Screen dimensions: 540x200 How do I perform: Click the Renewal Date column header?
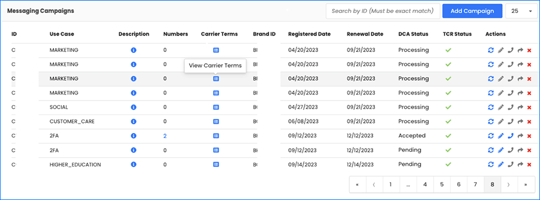(365, 34)
